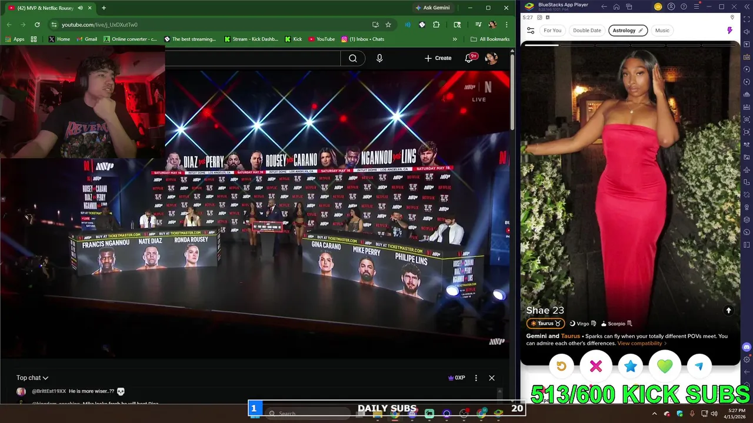Image resolution: width=753 pixels, height=423 pixels.
Task: Select the Music tab
Action: coord(662,31)
